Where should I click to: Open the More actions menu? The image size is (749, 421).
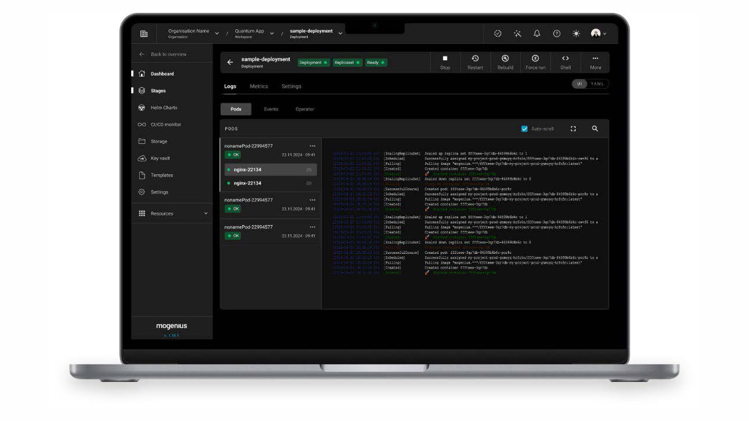[595, 62]
